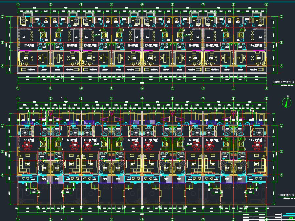Click grid bubble 3 below the basement plan
The image size is (295, 221).
click(81, 88)
